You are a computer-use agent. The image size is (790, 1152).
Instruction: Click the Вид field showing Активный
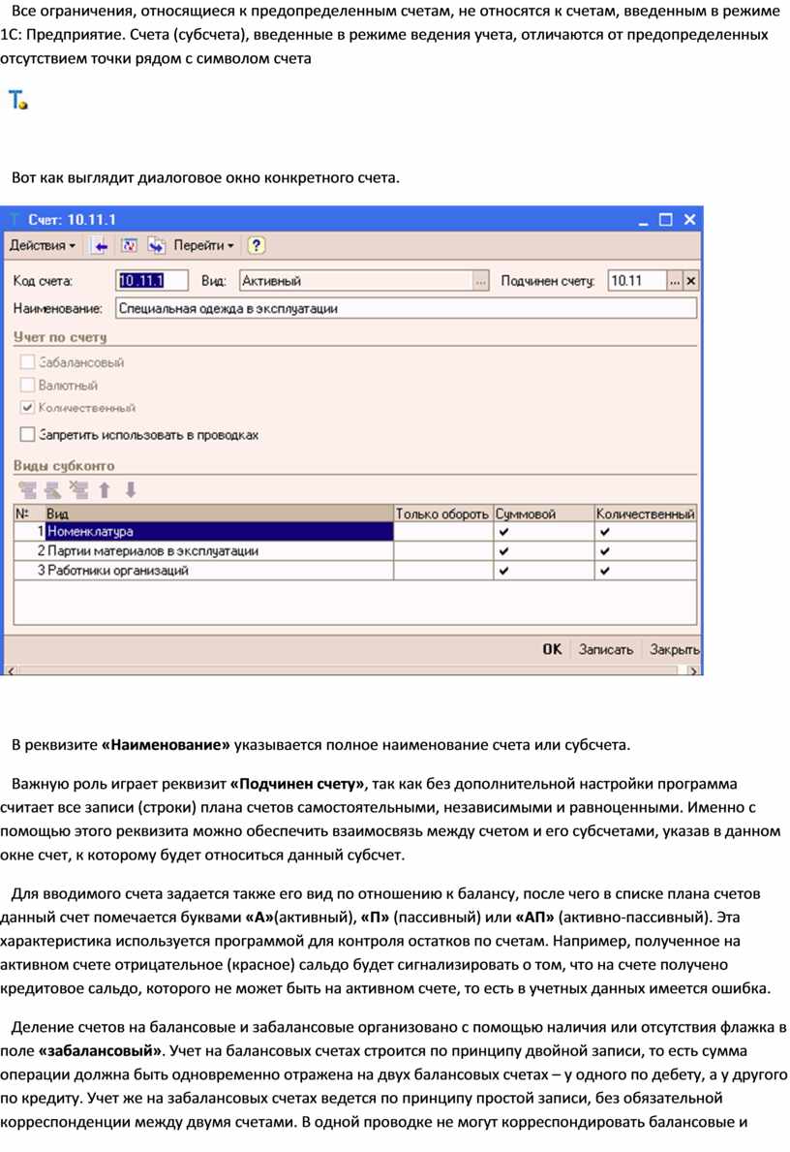(x=357, y=281)
